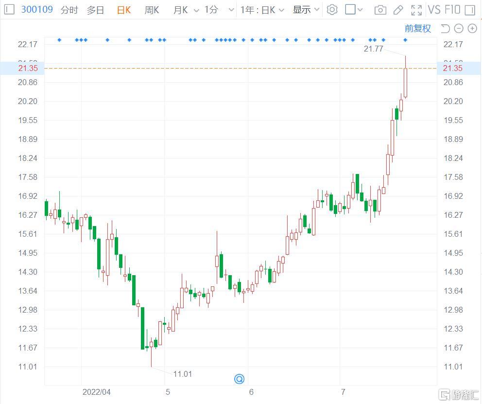
Task: Take a chart snapshot with camera icon
Action: [x=380, y=10]
